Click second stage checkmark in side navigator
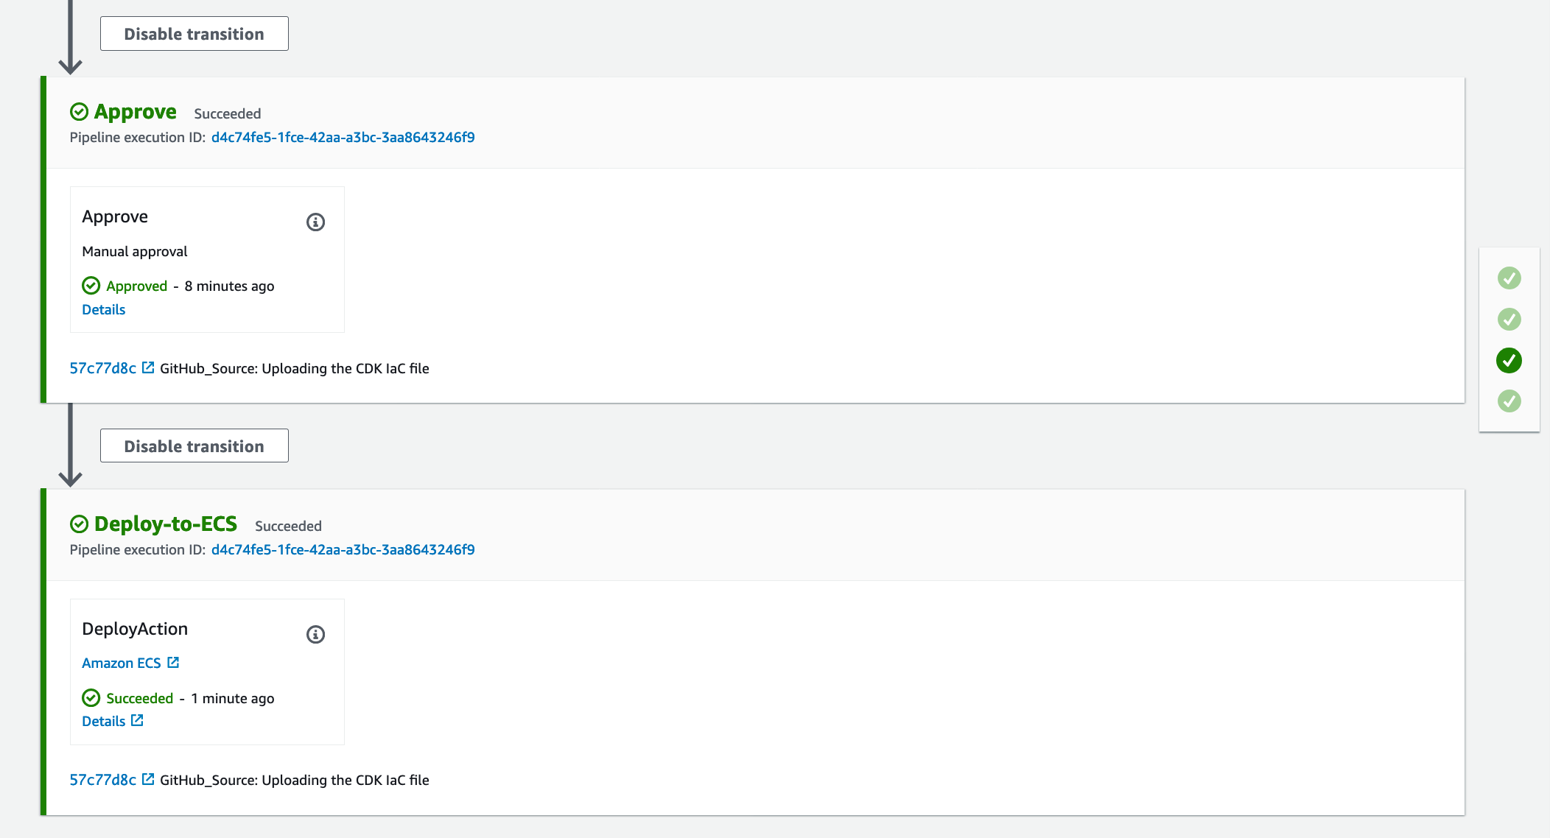Viewport: 1550px width, 838px height. (x=1509, y=320)
